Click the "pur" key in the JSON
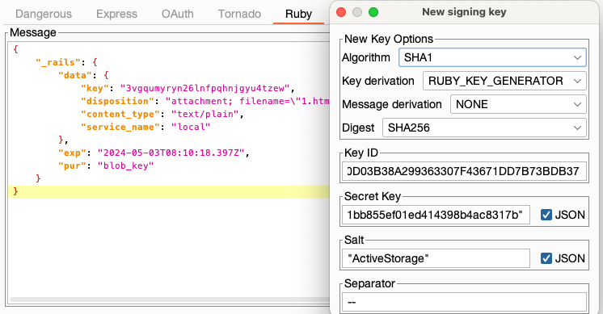The height and width of the screenshot is (314, 603). point(72,165)
